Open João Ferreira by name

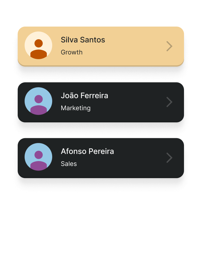[x=84, y=96]
